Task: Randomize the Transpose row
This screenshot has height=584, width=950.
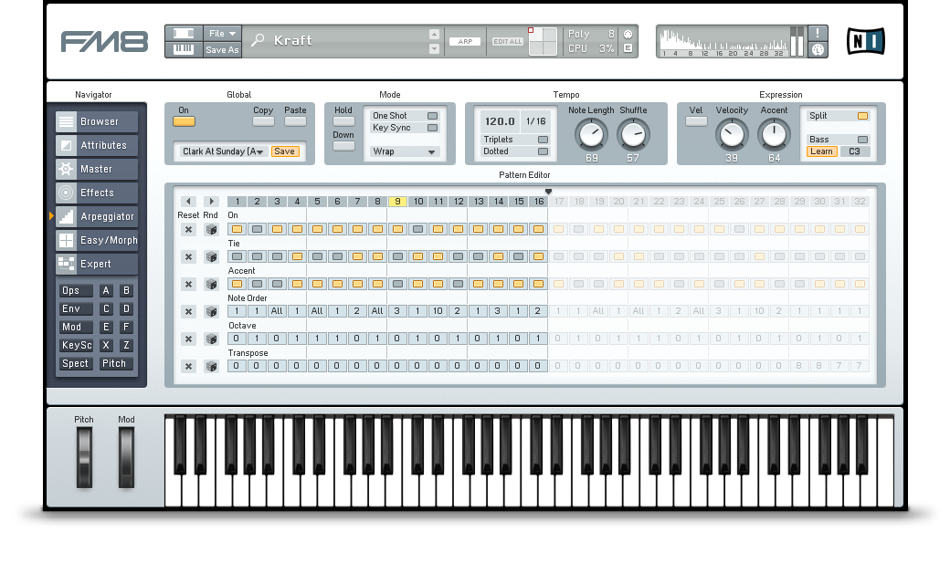Action: coord(211,366)
